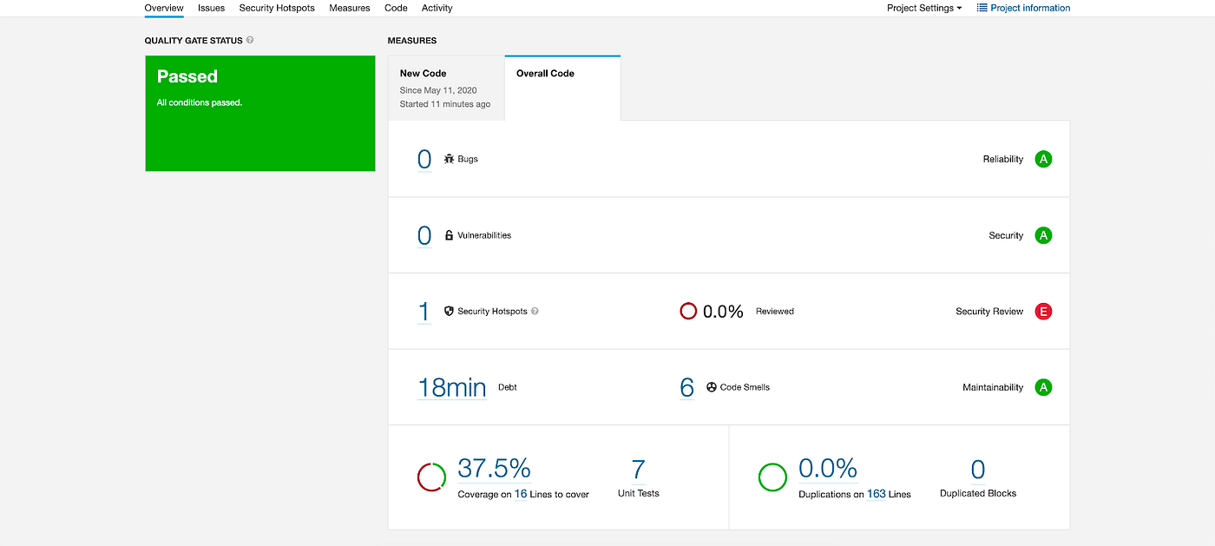Viewport: 1215px width, 546px height.
Task: Go to the Security Hotspots page
Action: tap(277, 8)
